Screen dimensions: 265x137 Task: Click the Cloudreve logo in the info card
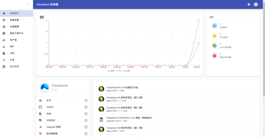45,88
